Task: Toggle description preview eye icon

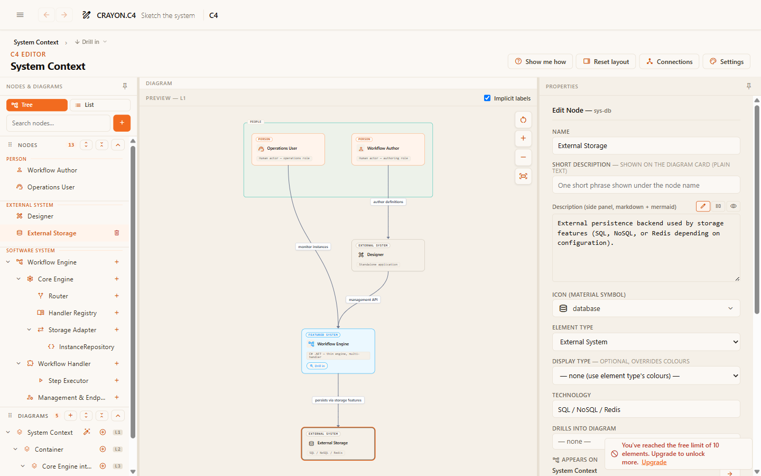Action: 734,206
